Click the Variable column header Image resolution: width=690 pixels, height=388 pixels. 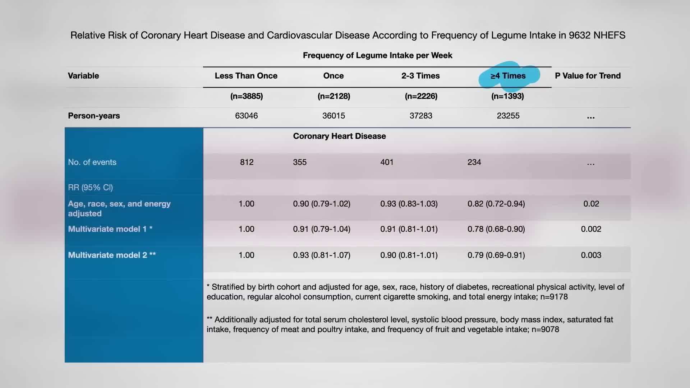pos(83,76)
